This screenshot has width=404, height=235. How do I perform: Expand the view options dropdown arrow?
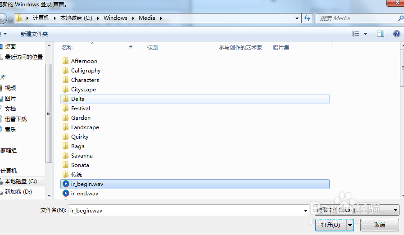pos(365,34)
